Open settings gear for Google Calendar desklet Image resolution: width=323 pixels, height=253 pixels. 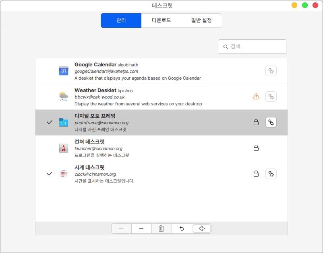pyautogui.click(x=271, y=71)
